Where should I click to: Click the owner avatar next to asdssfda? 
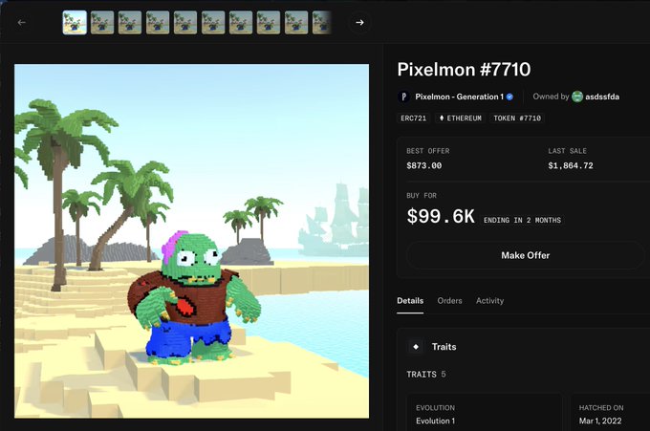[577, 97]
